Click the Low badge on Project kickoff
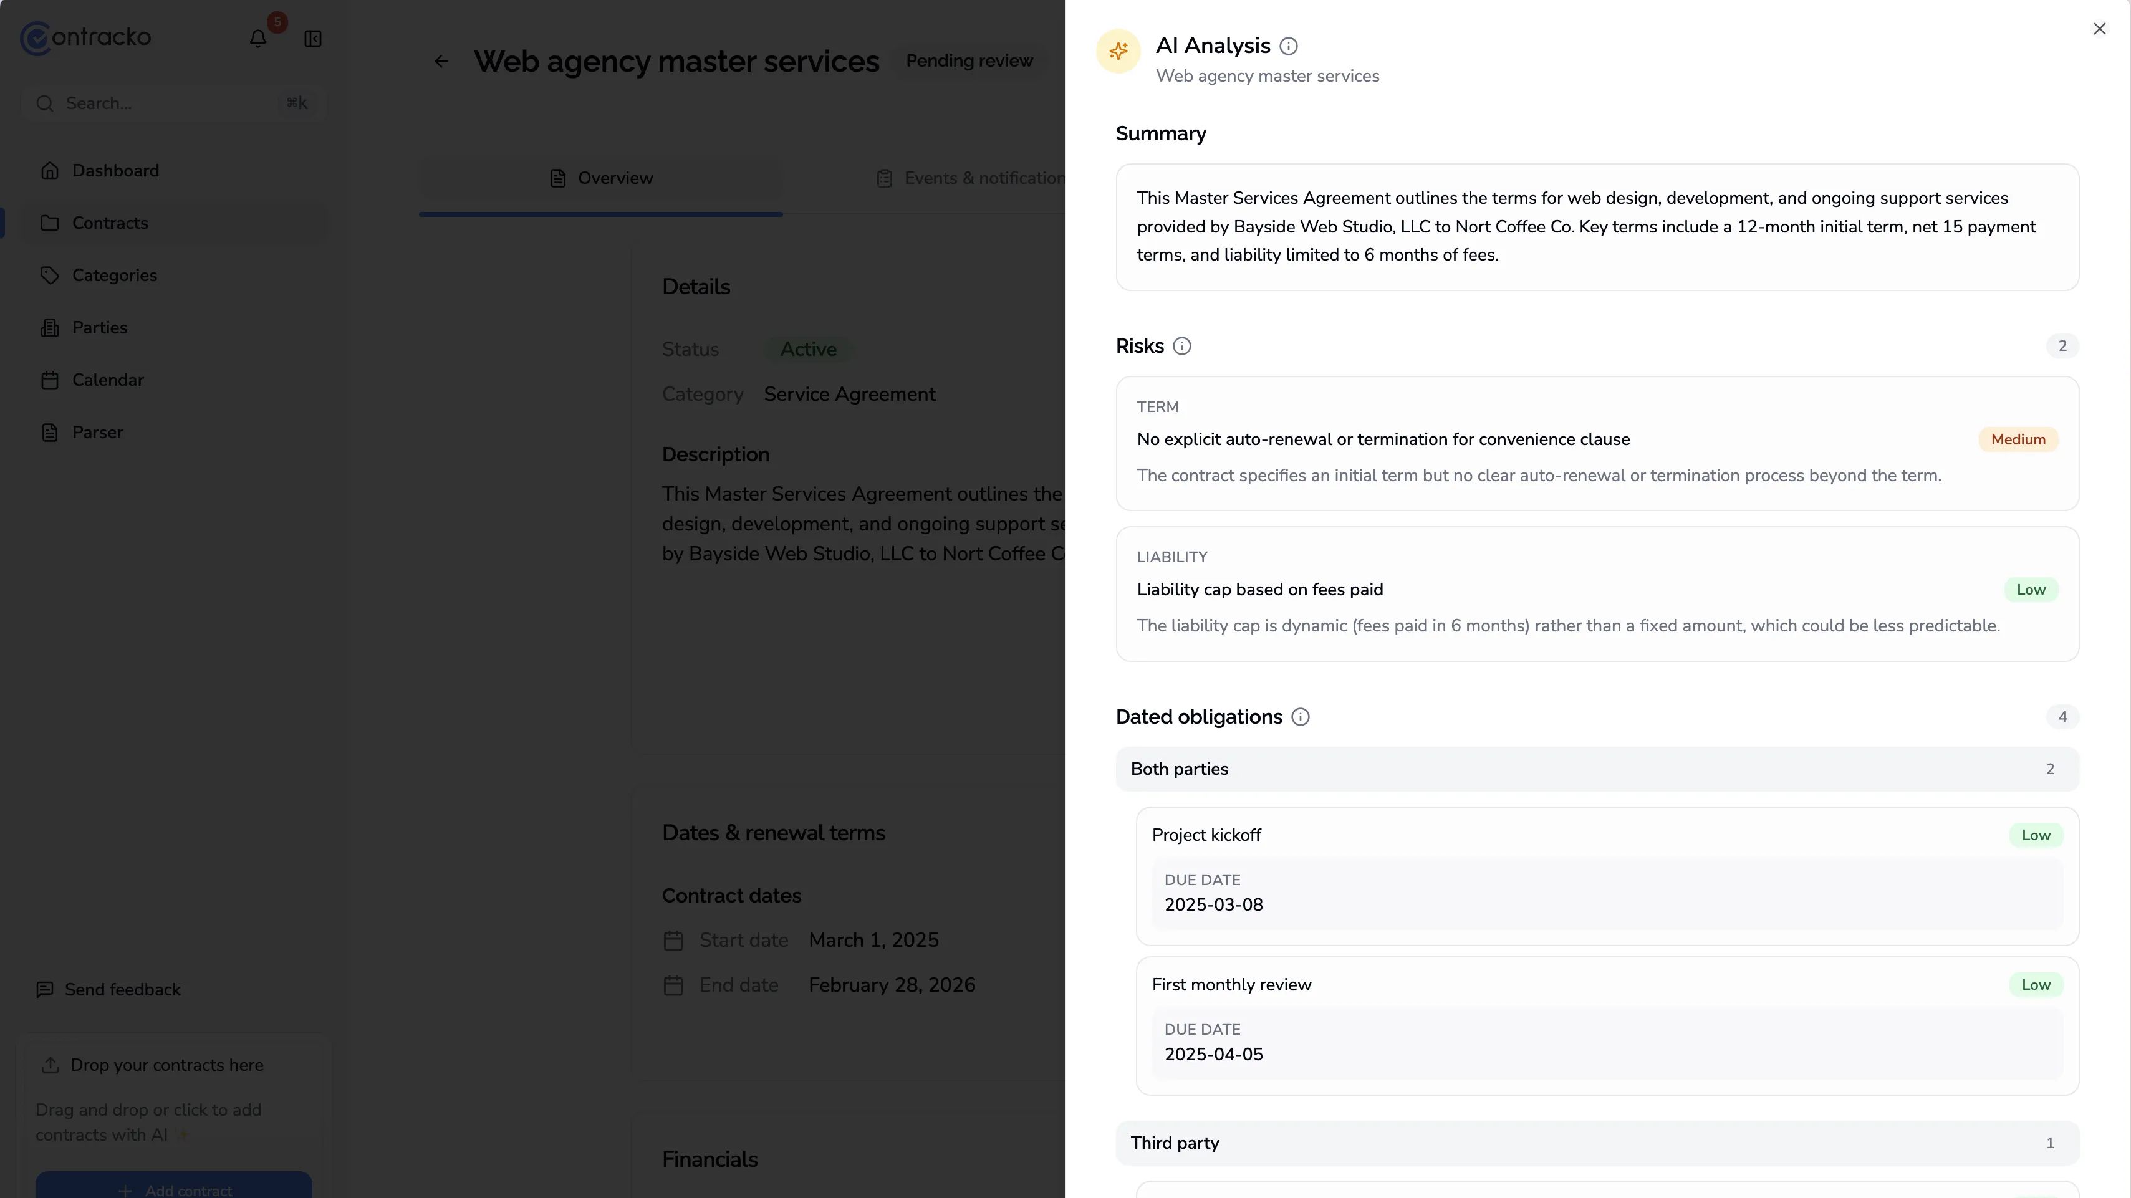This screenshot has height=1198, width=2131. pos(2036,835)
